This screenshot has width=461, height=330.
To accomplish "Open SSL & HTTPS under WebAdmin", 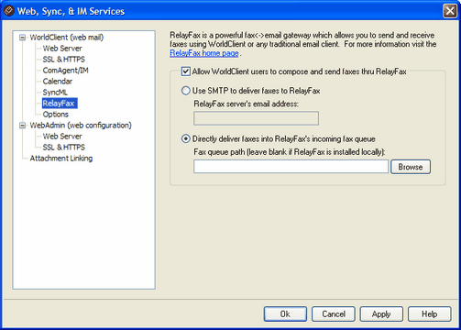I will (x=63, y=148).
